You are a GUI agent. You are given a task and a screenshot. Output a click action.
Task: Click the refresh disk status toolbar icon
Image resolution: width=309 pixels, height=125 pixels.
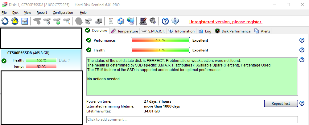5,21
